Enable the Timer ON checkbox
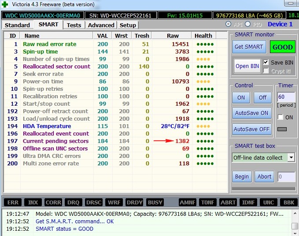The image size is (299, 236). [281, 117]
